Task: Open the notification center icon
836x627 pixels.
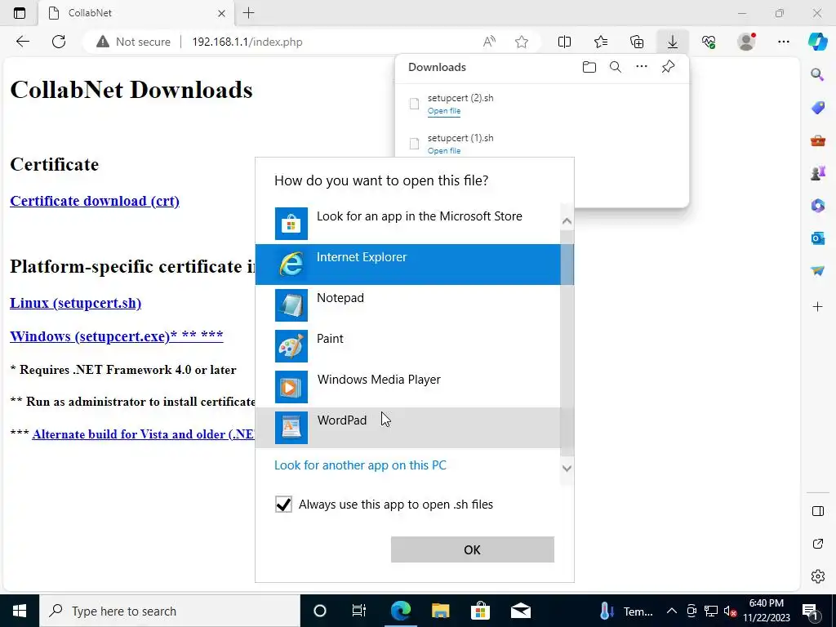Action: [811, 611]
